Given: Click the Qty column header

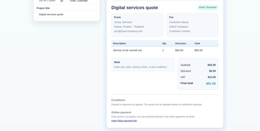Looking at the screenshot, I should [164, 43].
